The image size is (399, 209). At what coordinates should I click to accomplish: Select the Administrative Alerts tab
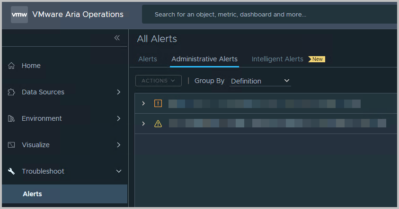204,59
